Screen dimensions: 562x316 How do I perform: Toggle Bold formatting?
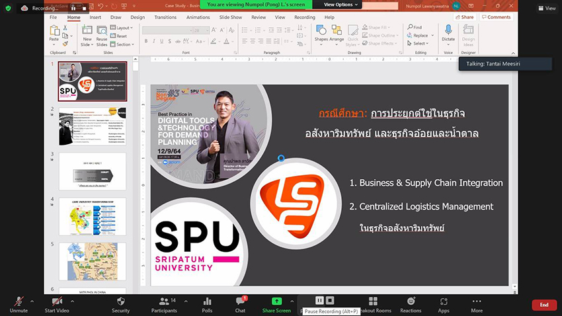pyautogui.click(x=146, y=42)
